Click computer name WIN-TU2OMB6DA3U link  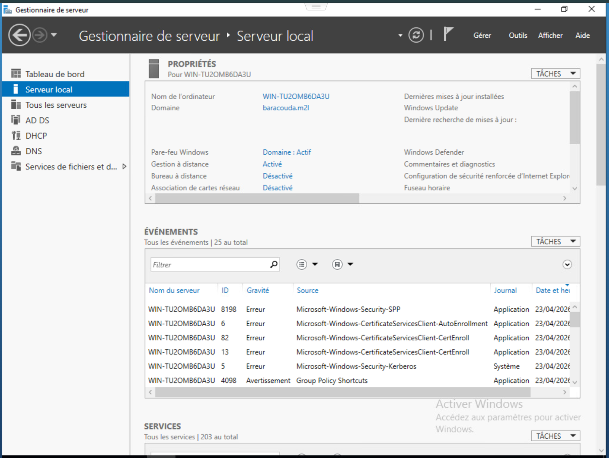(296, 96)
